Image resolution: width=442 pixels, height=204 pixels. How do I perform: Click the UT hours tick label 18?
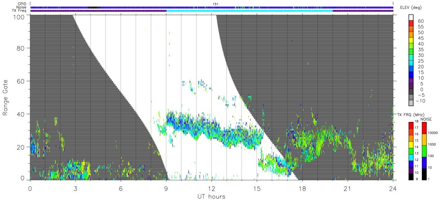coord(302,189)
